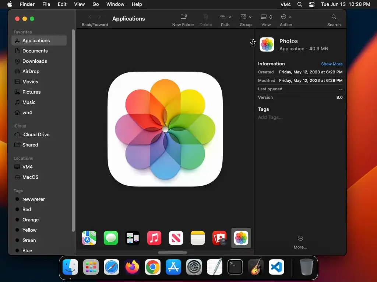This screenshot has height=282, width=377.
Task: Click the More… button in preview pane
Action: [300, 242]
